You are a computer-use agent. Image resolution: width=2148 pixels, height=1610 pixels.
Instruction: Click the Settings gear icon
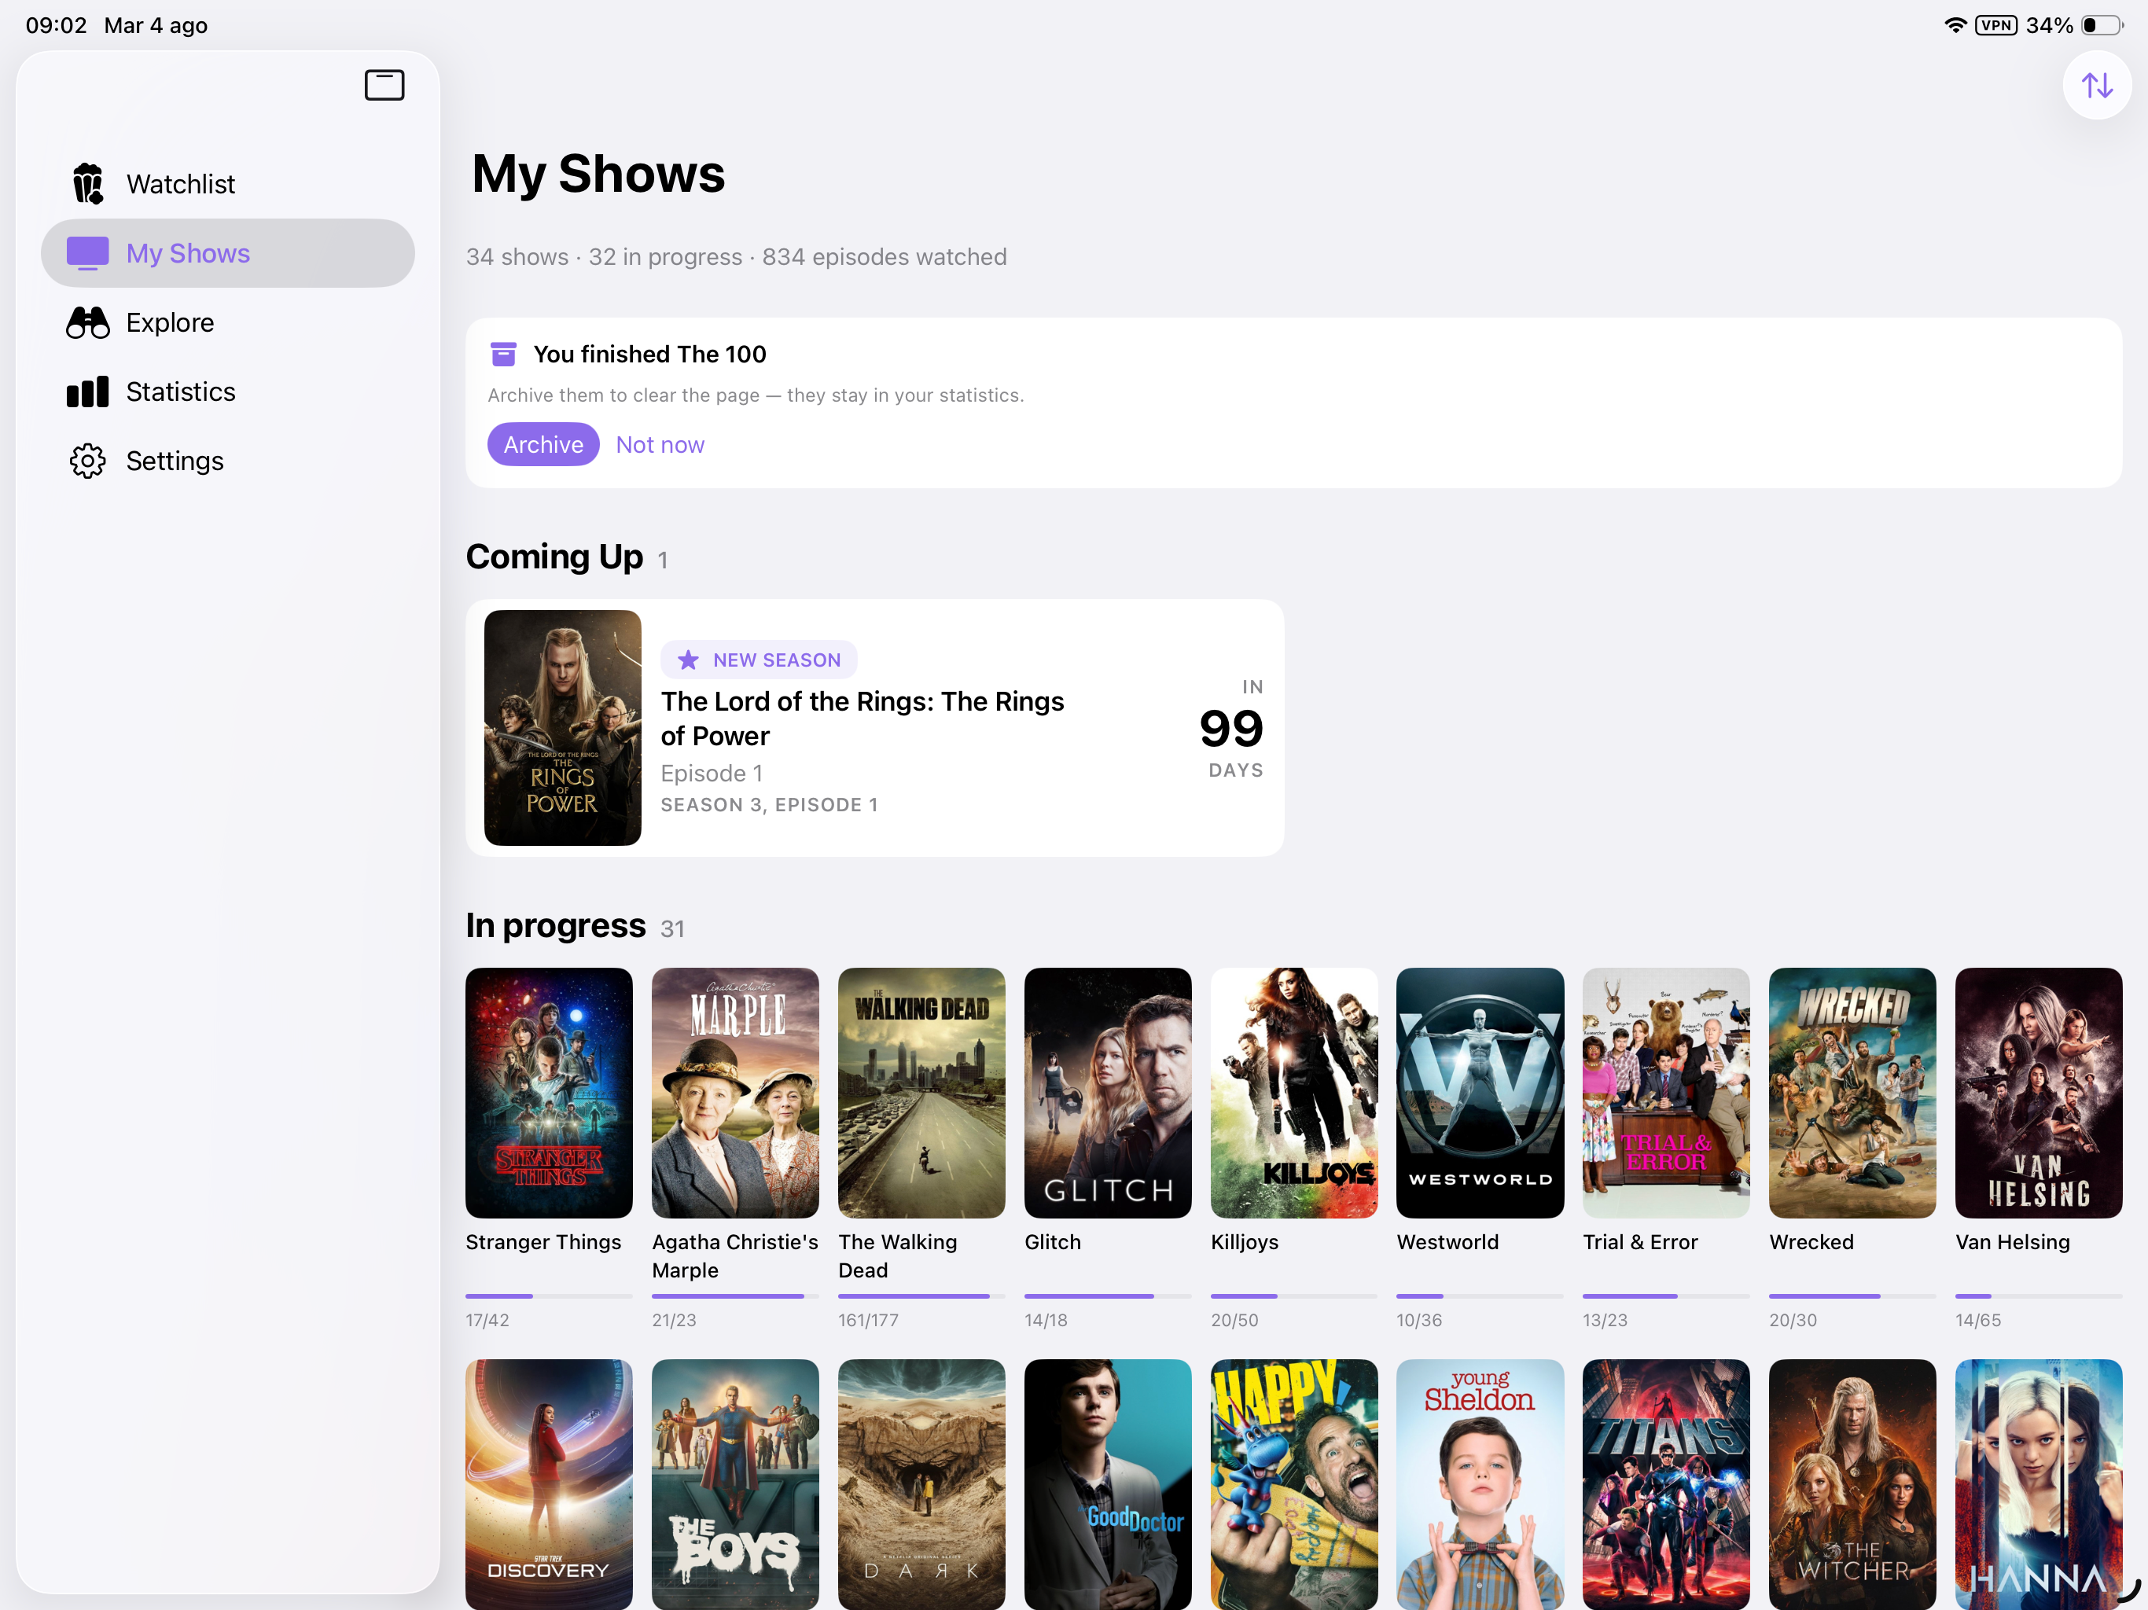pos(87,461)
